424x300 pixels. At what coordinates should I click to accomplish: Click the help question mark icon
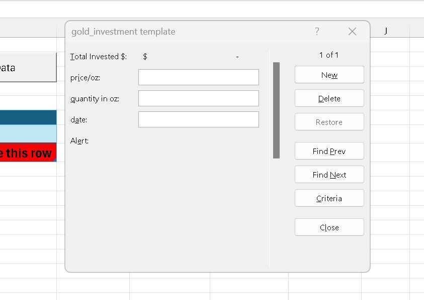pyautogui.click(x=317, y=31)
